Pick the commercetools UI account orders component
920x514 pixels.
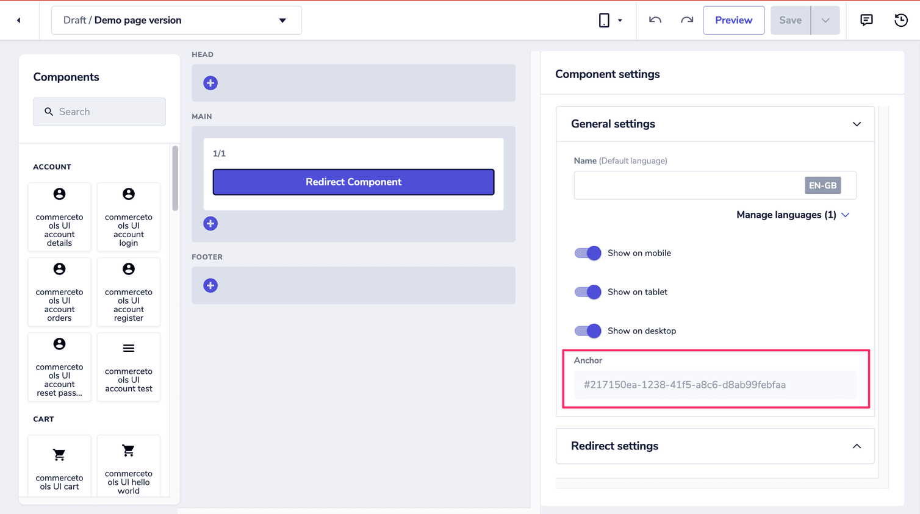point(59,292)
